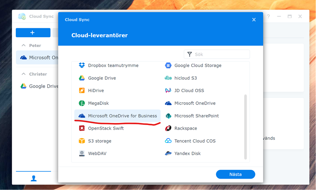Close the Cloud-leverantörer dialog
Screen dimensions: 316x190
(254, 19)
